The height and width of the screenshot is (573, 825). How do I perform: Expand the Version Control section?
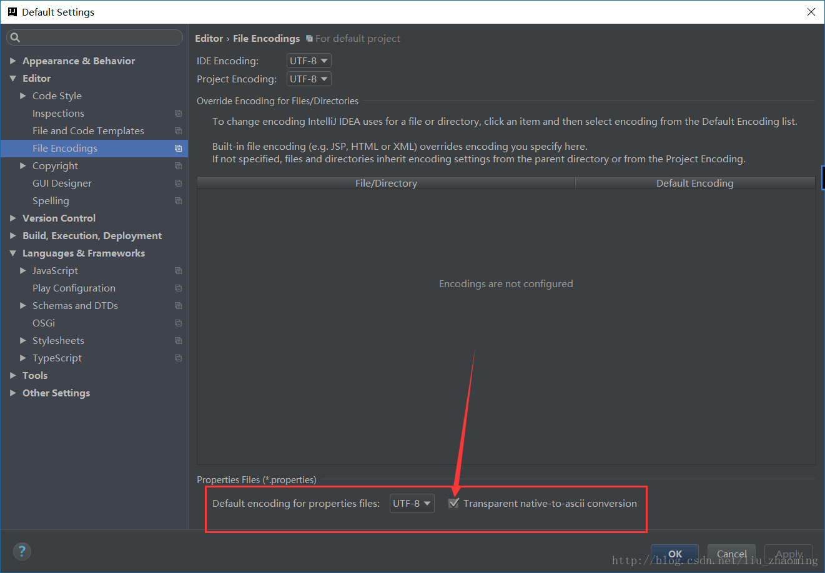click(x=12, y=218)
